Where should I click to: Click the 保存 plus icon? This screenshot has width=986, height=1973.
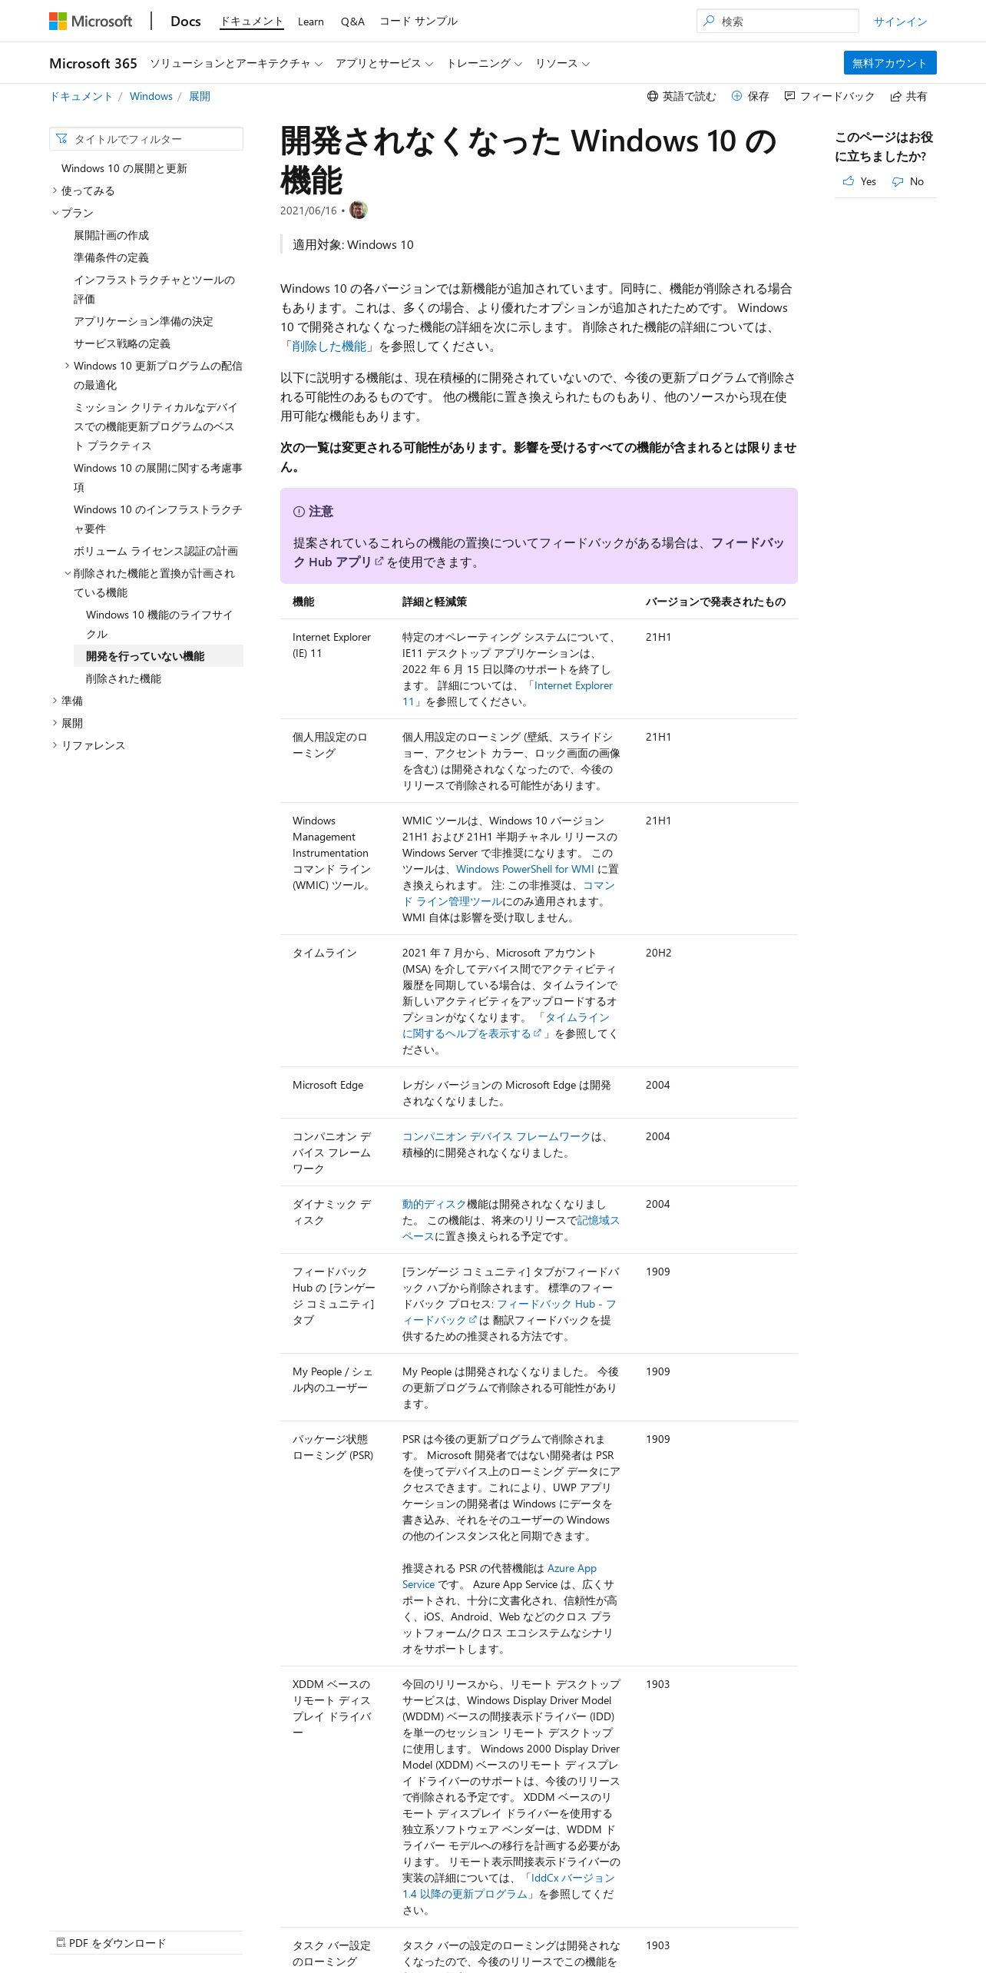tap(736, 96)
